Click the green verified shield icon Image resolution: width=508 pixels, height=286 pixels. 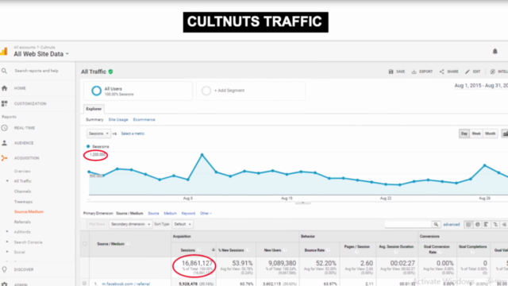pyautogui.click(x=111, y=71)
